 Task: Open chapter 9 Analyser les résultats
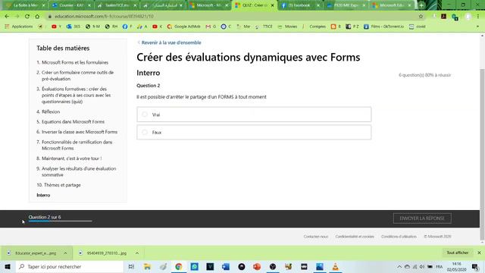[79, 171]
